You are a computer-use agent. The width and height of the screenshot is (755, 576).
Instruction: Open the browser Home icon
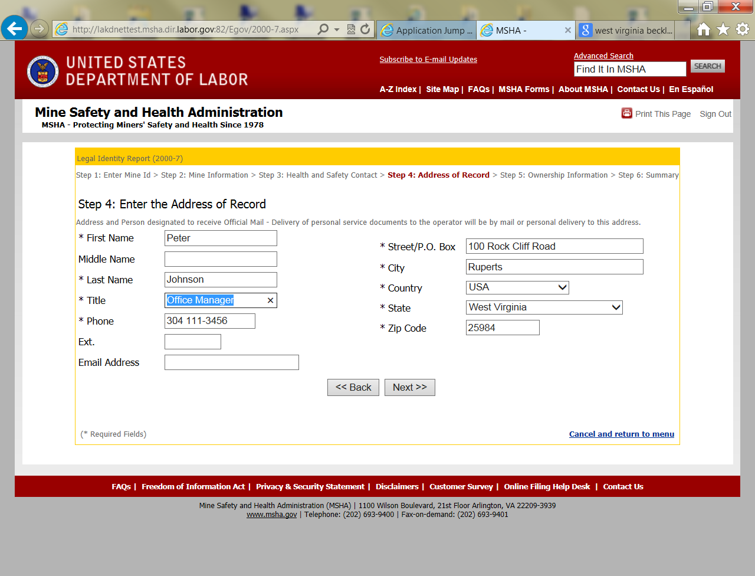click(703, 30)
